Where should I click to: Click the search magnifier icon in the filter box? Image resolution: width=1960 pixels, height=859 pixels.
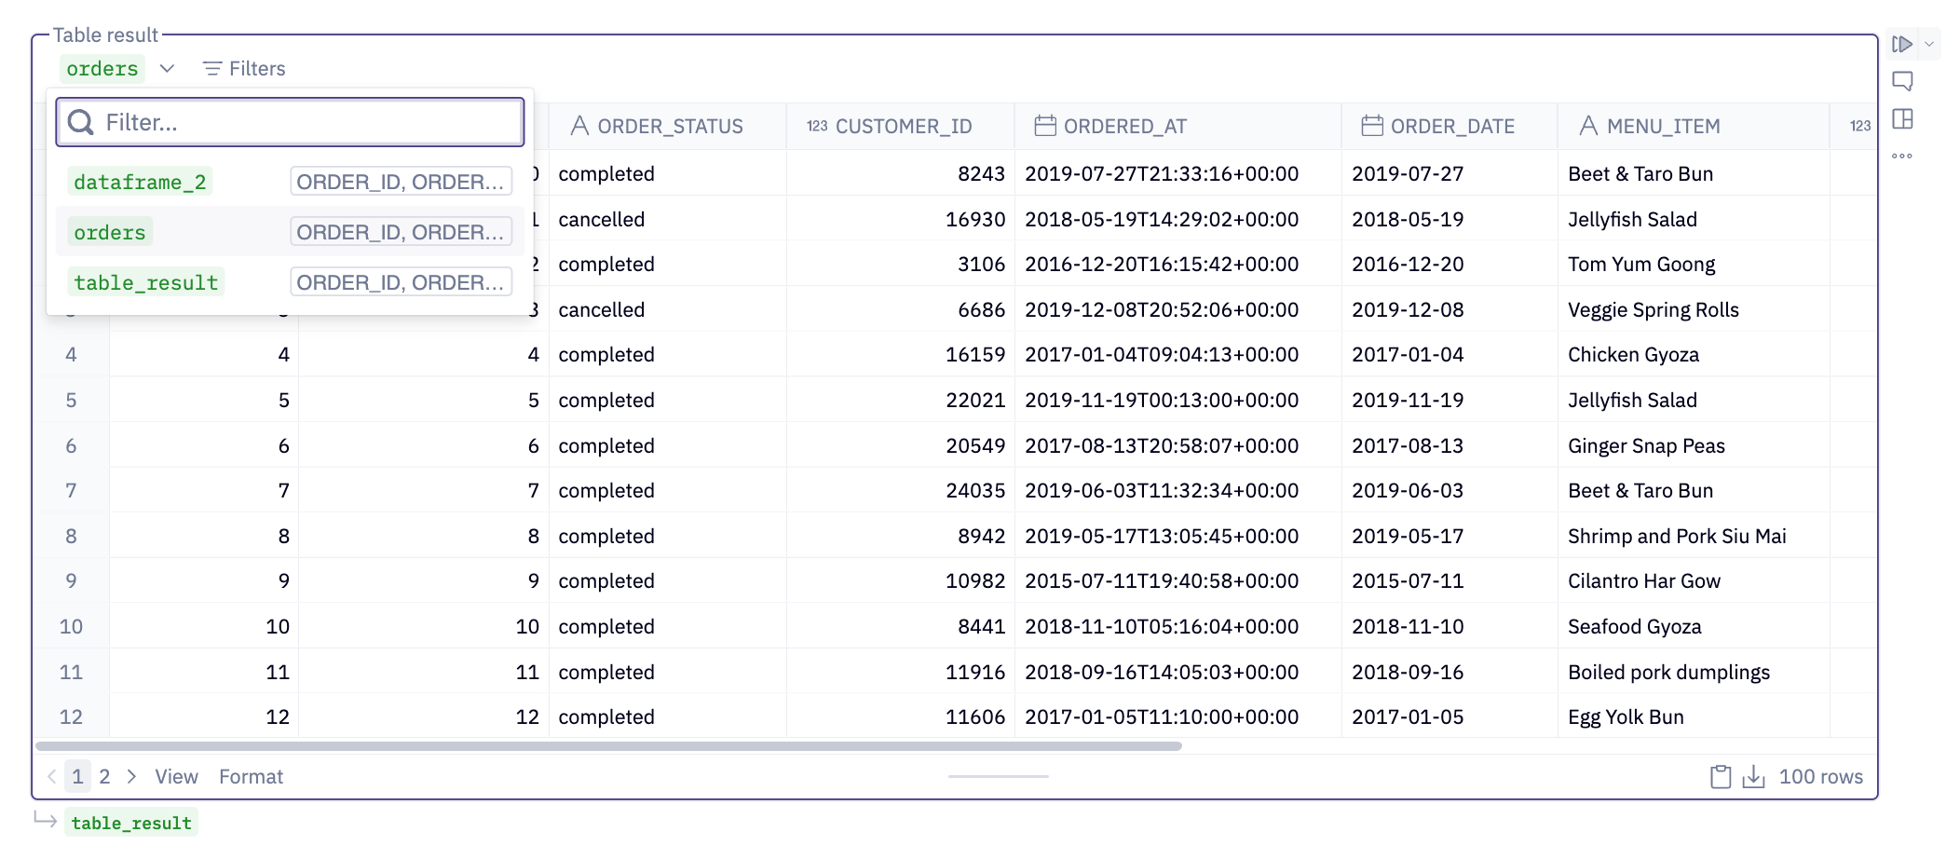click(81, 123)
